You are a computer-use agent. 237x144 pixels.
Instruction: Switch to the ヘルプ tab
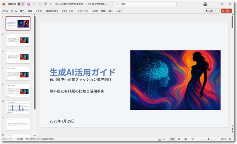119,11
